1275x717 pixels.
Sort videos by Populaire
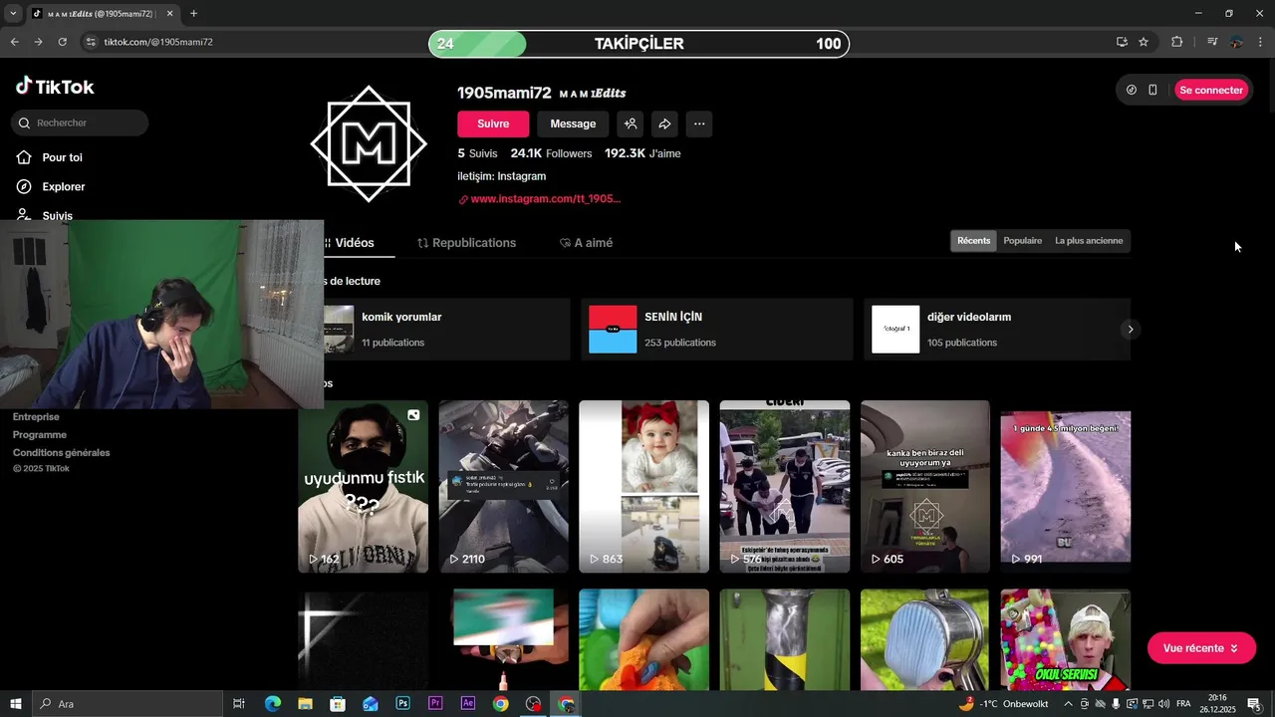pyautogui.click(x=1023, y=241)
